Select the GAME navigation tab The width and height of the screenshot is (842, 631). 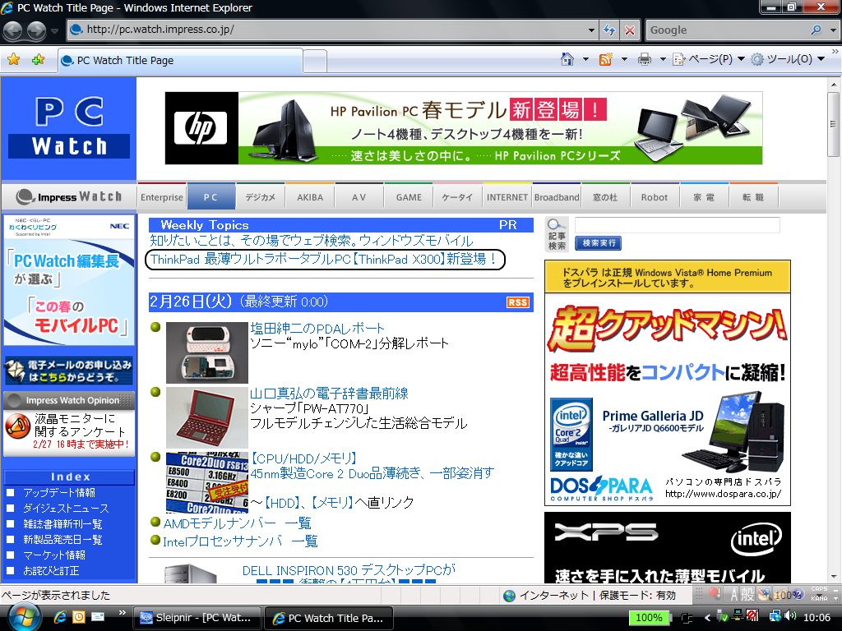pos(409,197)
